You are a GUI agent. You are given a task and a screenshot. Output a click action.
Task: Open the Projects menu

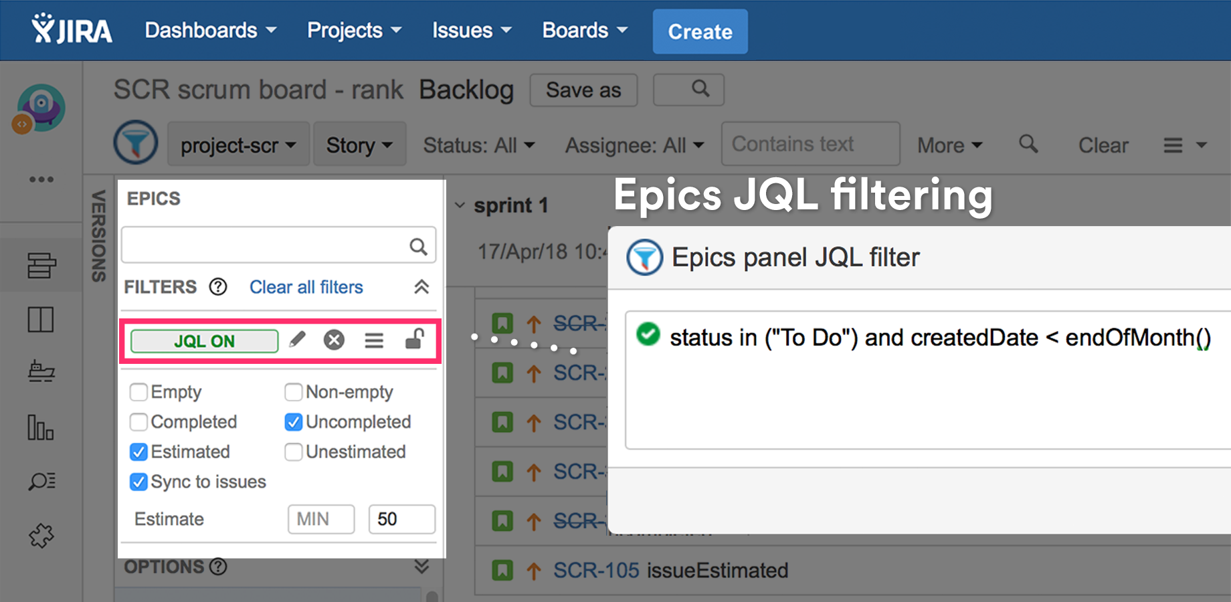tap(354, 30)
